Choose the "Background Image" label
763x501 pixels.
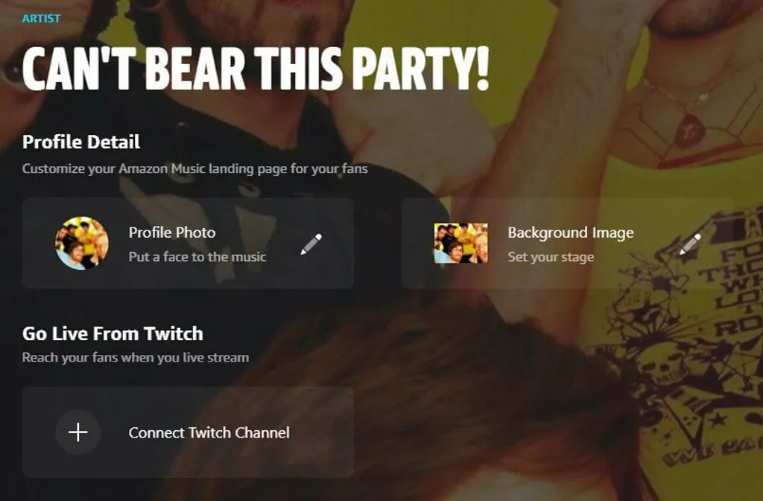[x=570, y=233]
